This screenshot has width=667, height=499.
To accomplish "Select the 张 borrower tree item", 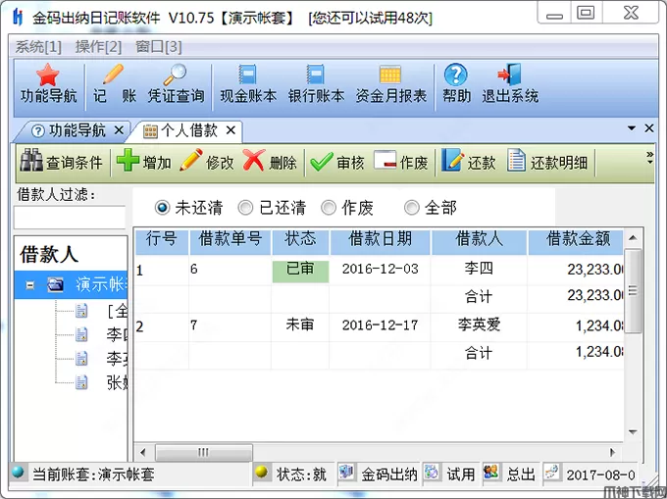I will [117, 383].
